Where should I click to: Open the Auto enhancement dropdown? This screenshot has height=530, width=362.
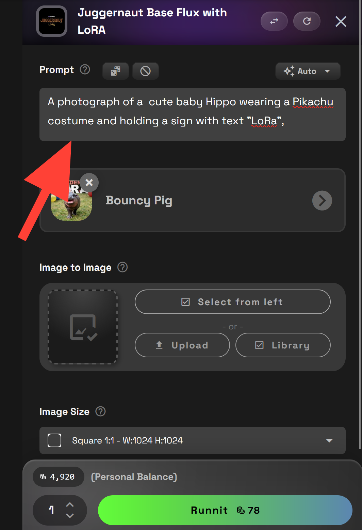pyautogui.click(x=308, y=71)
